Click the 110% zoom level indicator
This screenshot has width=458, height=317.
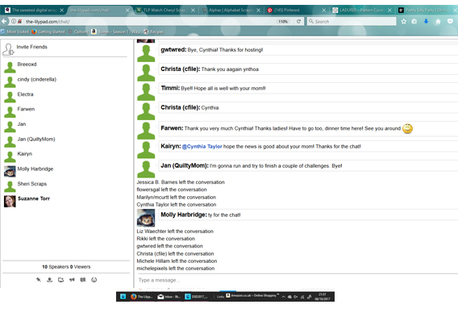(x=283, y=22)
